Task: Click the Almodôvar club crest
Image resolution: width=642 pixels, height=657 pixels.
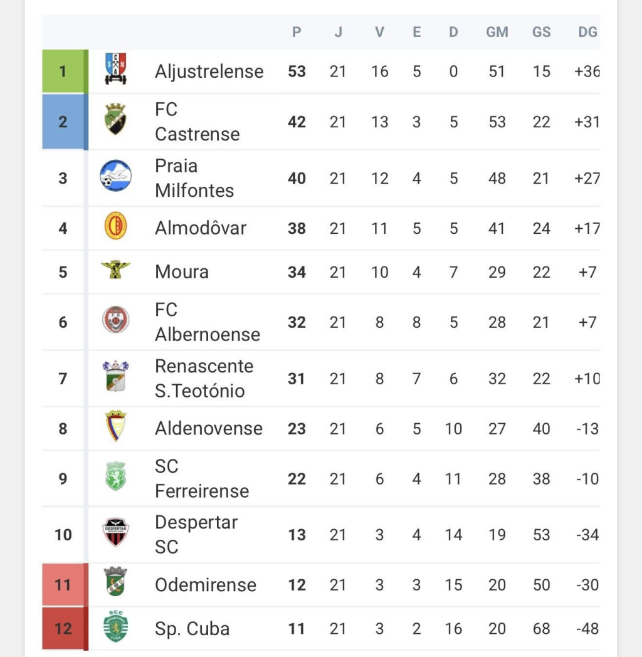Action: pos(115,227)
